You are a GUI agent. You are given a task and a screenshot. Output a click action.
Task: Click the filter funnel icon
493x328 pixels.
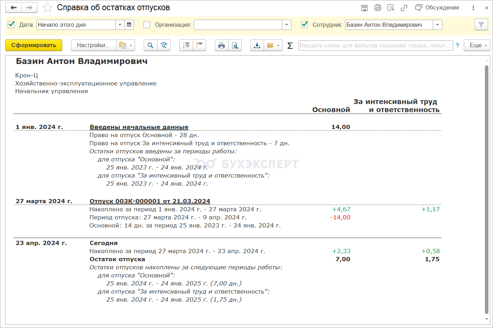481,25
